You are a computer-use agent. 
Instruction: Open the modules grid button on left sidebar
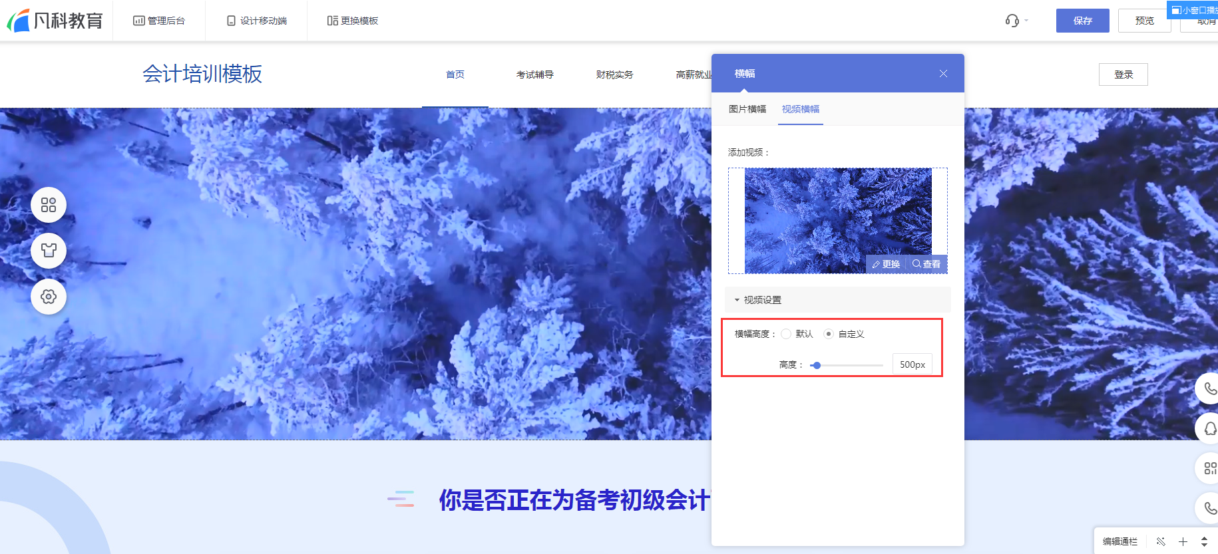point(49,205)
